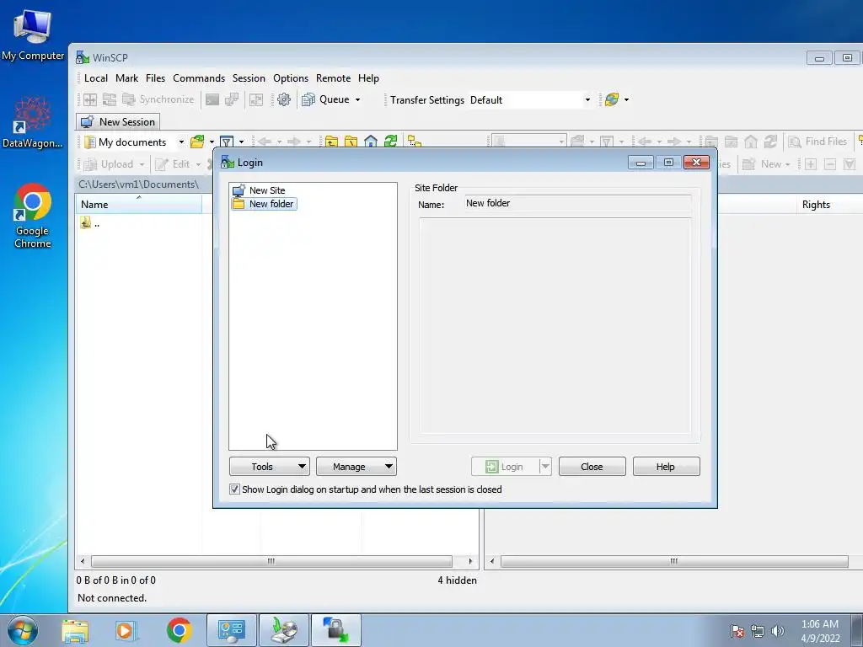Screen dimensions: 863x647
Task: Click Find Files in the remote toolbar
Action: tap(817, 142)
